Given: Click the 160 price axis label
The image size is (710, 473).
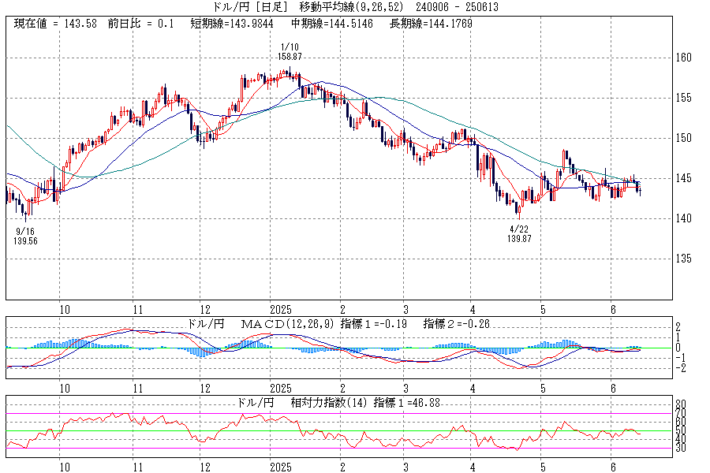Looking at the screenshot, I should 683,58.
